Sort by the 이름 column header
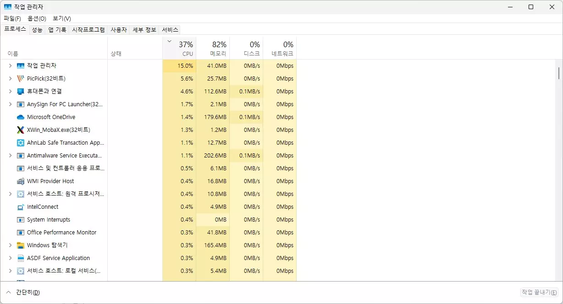 pyautogui.click(x=54, y=48)
